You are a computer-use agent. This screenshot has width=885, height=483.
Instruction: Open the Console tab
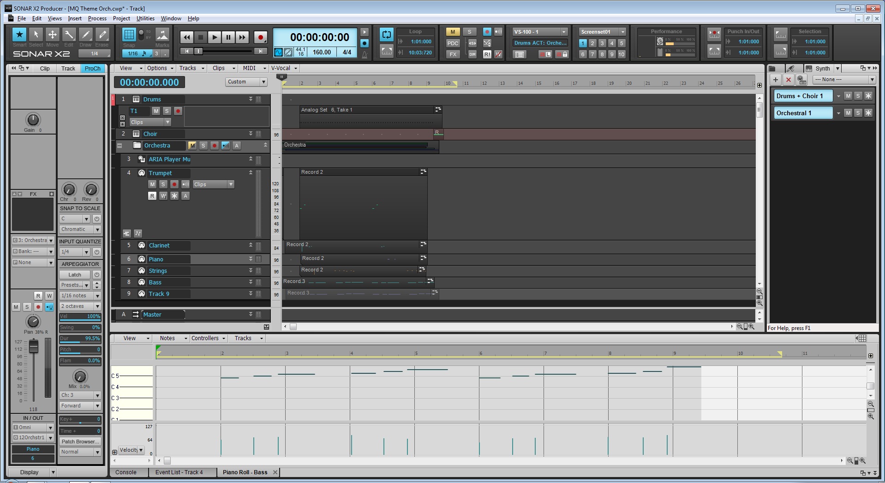pyautogui.click(x=126, y=472)
